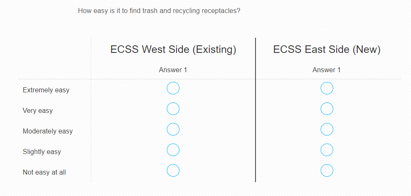Viewport: 411px width, 196px height.
Task: Click Answer 1 under ECSS West Side
Action: point(173,70)
